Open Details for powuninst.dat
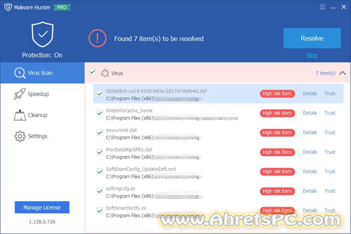The image size is (351, 234). 310,132
